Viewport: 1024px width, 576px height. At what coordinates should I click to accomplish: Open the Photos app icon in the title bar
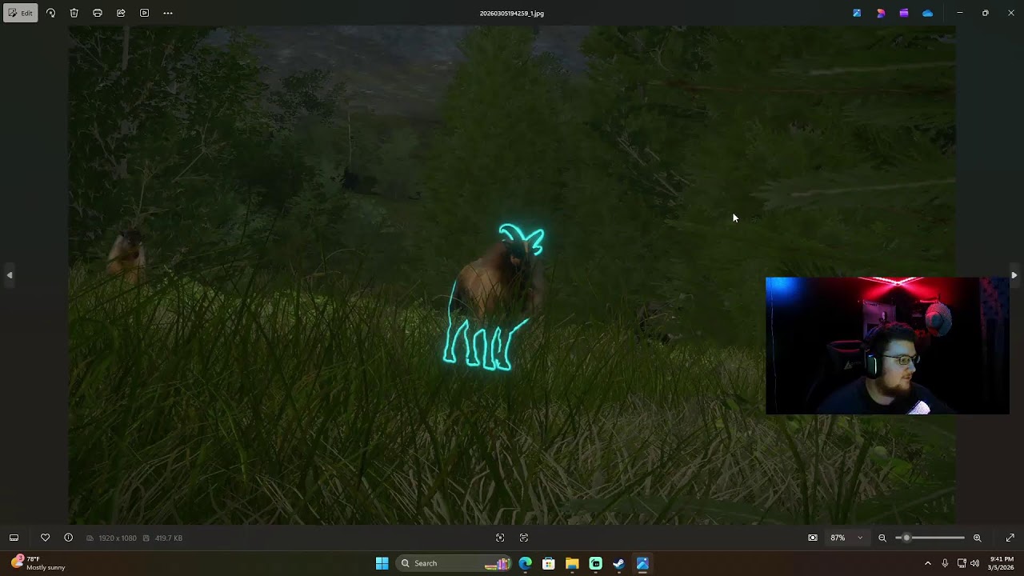coord(857,13)
